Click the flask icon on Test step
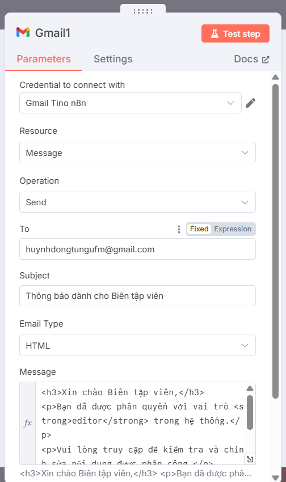The width and height of the screenshot is (286, 482). tap(214, 34)
